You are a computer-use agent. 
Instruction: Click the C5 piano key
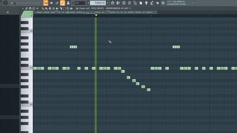pyautogui.click(x=27, y=68)
